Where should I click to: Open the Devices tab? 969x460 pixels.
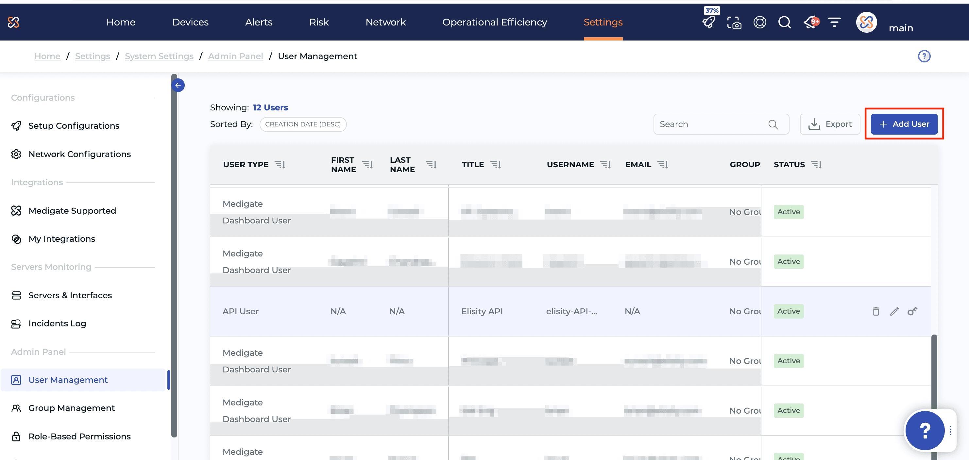tap(190, 22)
